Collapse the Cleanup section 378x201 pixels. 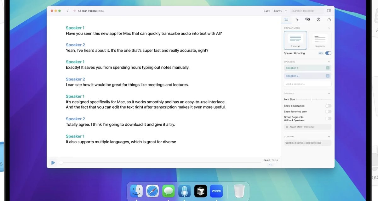click(329, 137)
